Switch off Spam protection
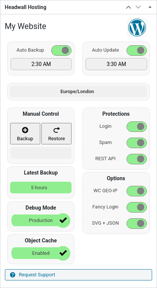The image size is (157, 288). [x=137, y=143]
